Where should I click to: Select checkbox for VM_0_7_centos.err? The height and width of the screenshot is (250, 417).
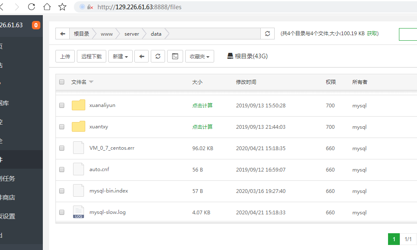62,148
